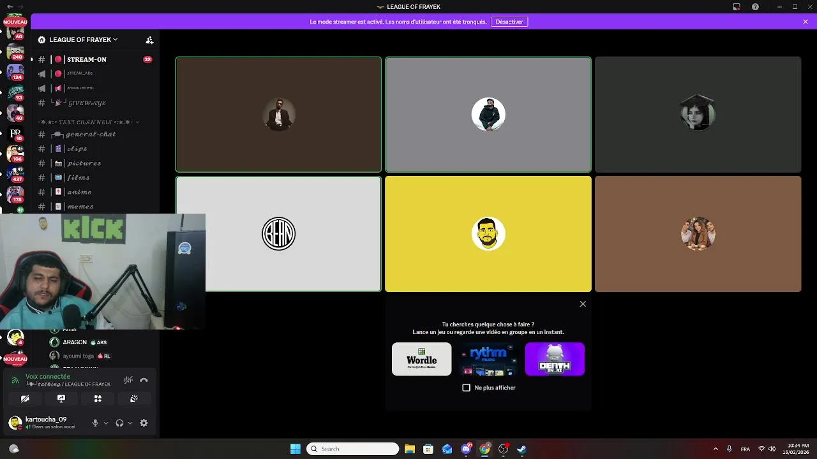Open the GIVEWAYS channel
Image resolution: width=817 pixels, height=459 pixels.
pyautogui.click(x=94, y=103)
